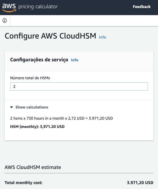Click the Número total de HSMs label
The height and width of the screenshot is (189, 158).
[x=30, y=78]
